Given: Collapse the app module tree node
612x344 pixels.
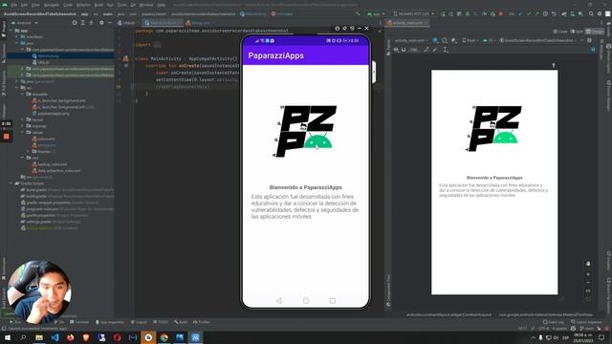Looking at the screenshot, I should pos(11,31).
